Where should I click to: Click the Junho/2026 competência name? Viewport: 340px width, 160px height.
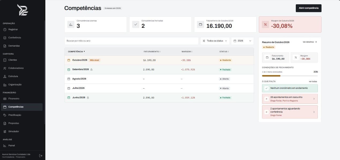tap(79, 98)
